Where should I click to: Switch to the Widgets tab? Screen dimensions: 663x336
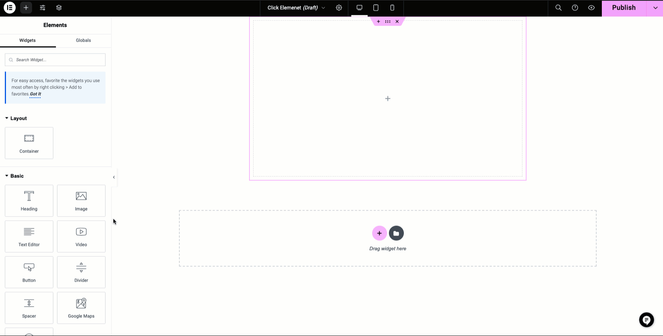(28, 40)
